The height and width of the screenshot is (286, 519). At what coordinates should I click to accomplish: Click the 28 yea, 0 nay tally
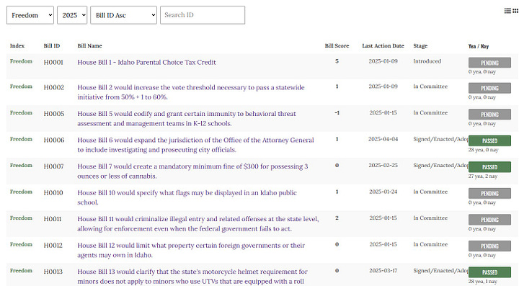click(483, 150)
